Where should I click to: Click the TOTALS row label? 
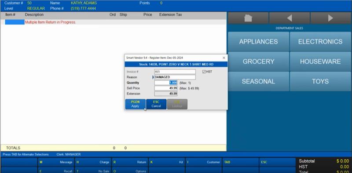pyautogui.click(x=13, y=148)
